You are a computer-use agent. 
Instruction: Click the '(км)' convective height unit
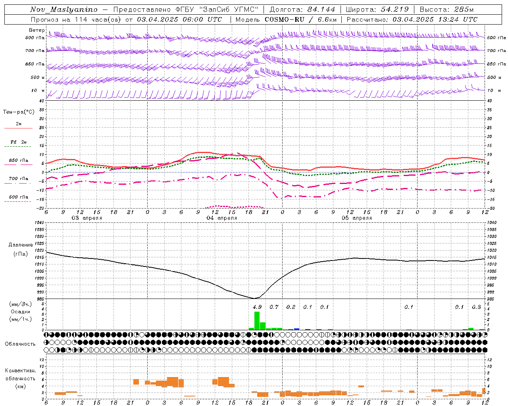(x=20, y=386)
